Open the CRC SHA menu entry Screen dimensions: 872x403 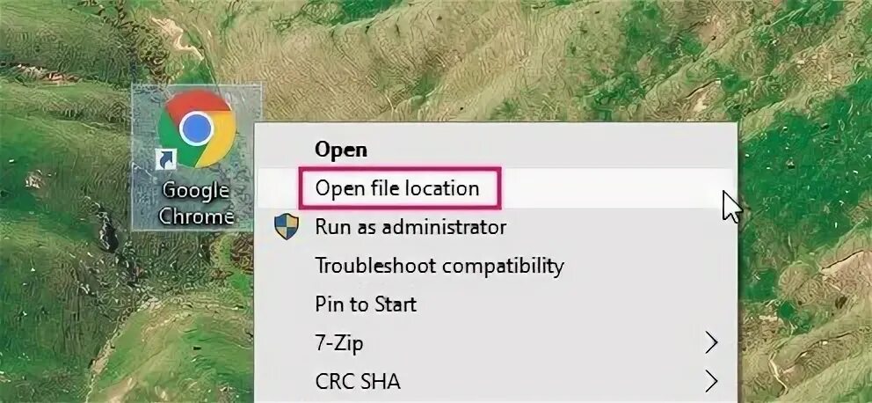(358, 382)
